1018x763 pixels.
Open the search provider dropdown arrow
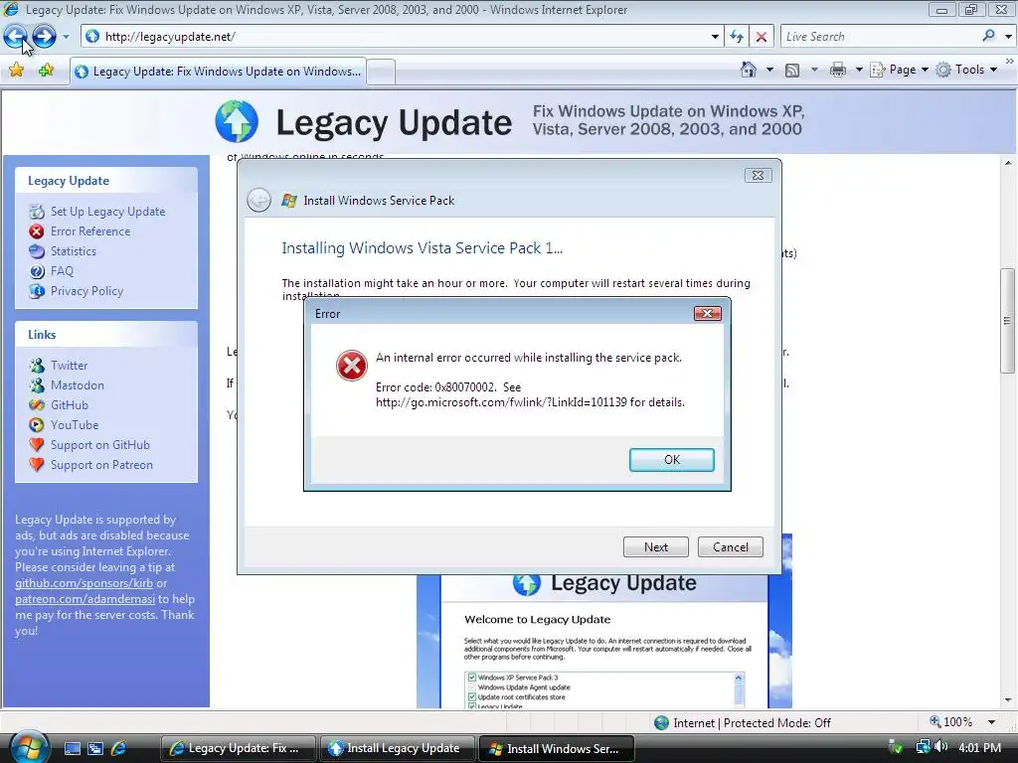1008,37
